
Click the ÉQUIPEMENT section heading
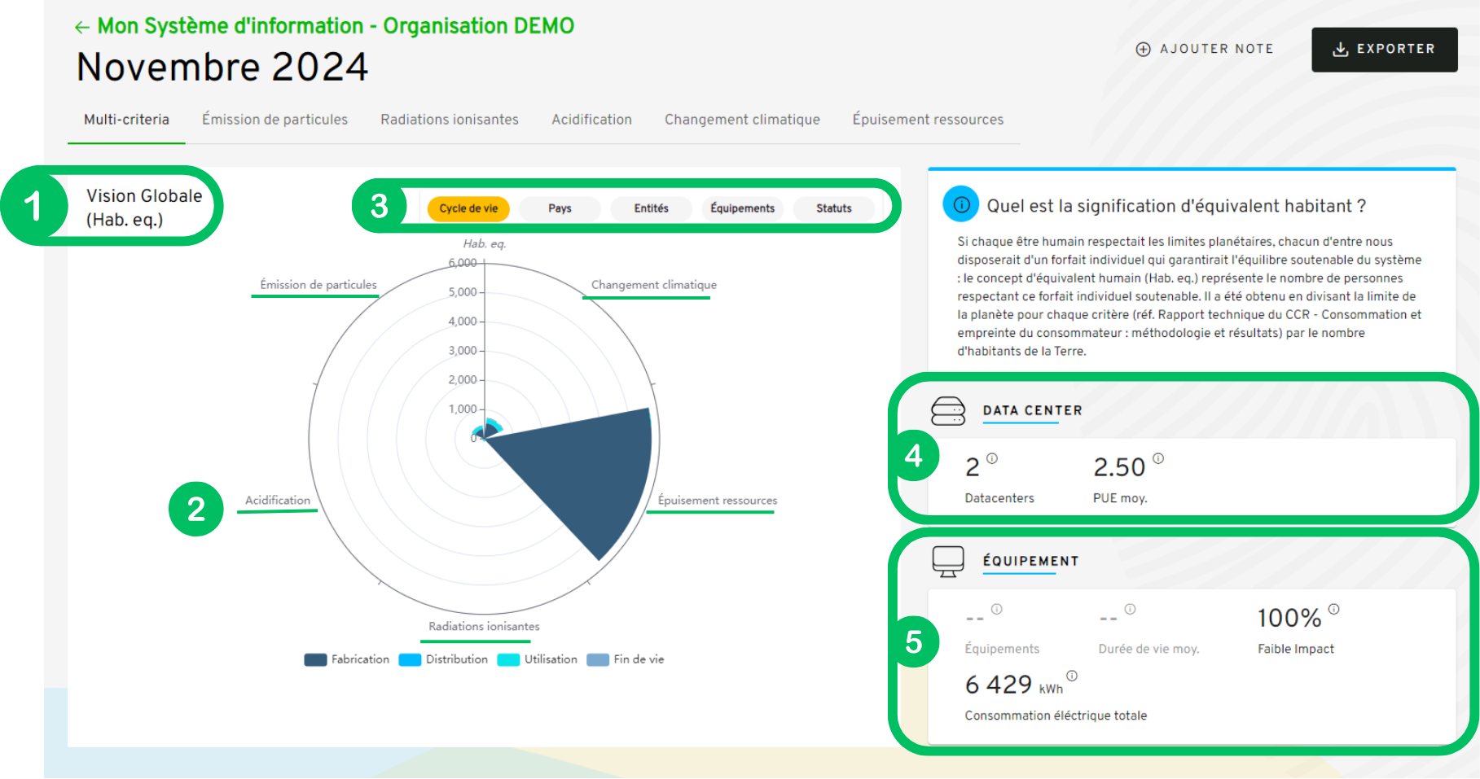1030,561
